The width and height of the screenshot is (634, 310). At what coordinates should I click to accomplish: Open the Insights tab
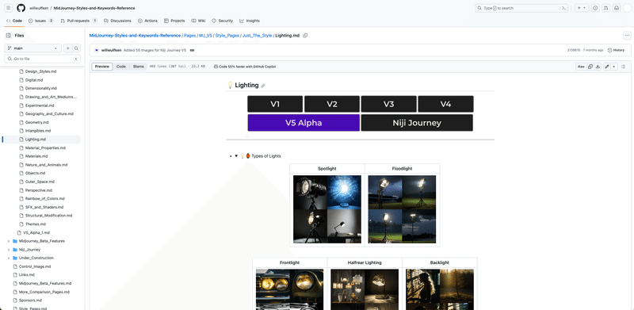250,21
